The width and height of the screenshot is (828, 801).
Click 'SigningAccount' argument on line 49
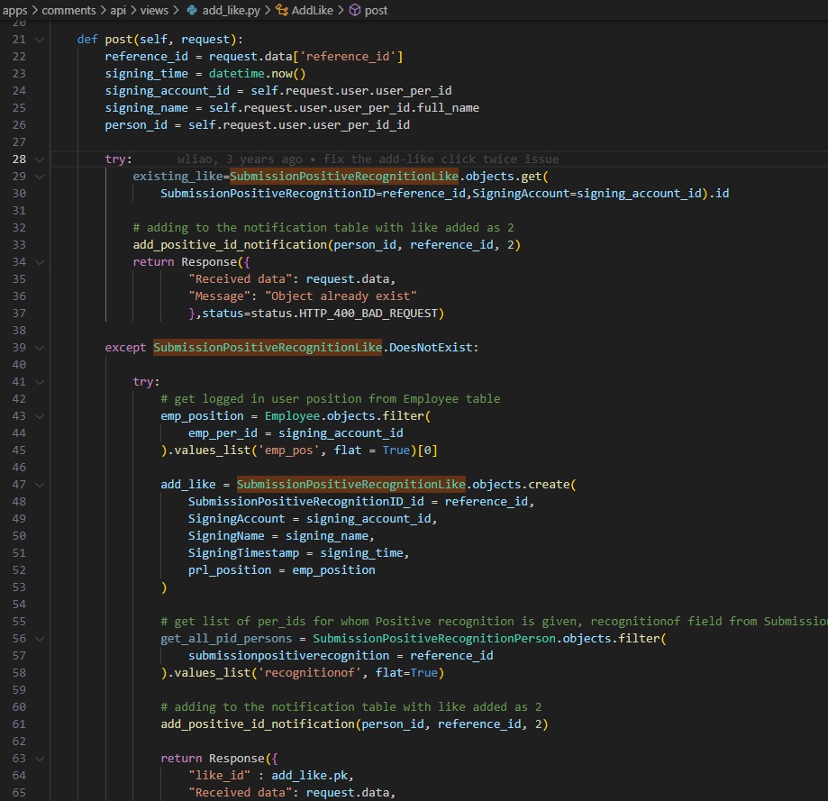coord(237,518)
